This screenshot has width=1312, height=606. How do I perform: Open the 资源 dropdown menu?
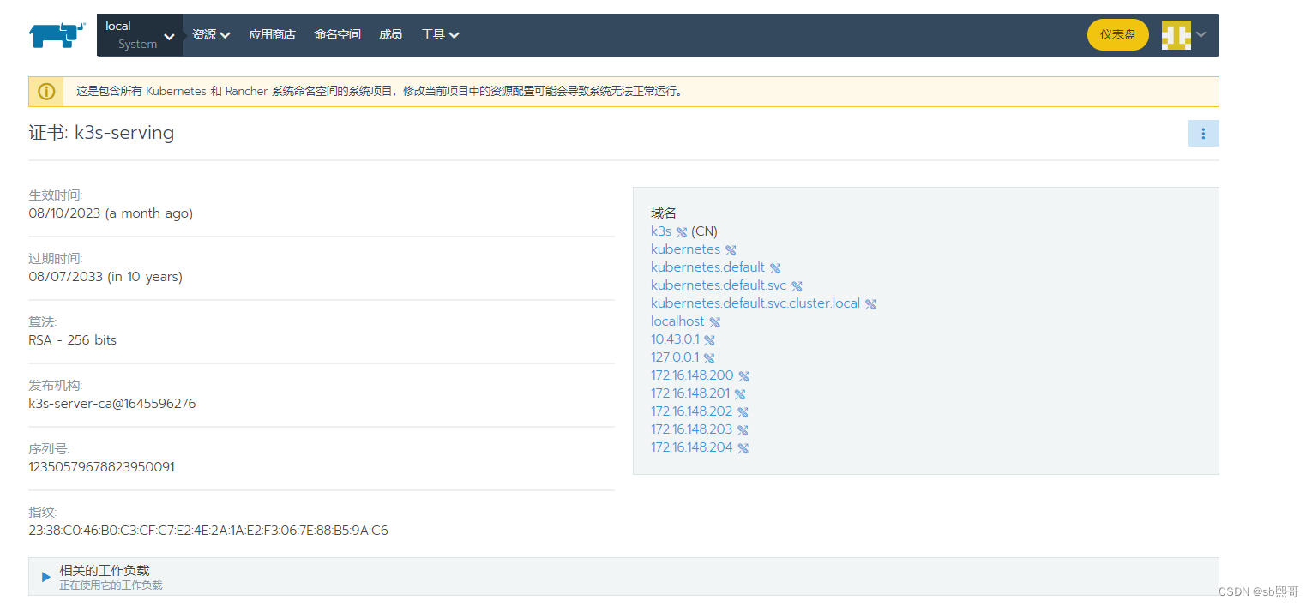pyautogui.click(x=210, y=34)
